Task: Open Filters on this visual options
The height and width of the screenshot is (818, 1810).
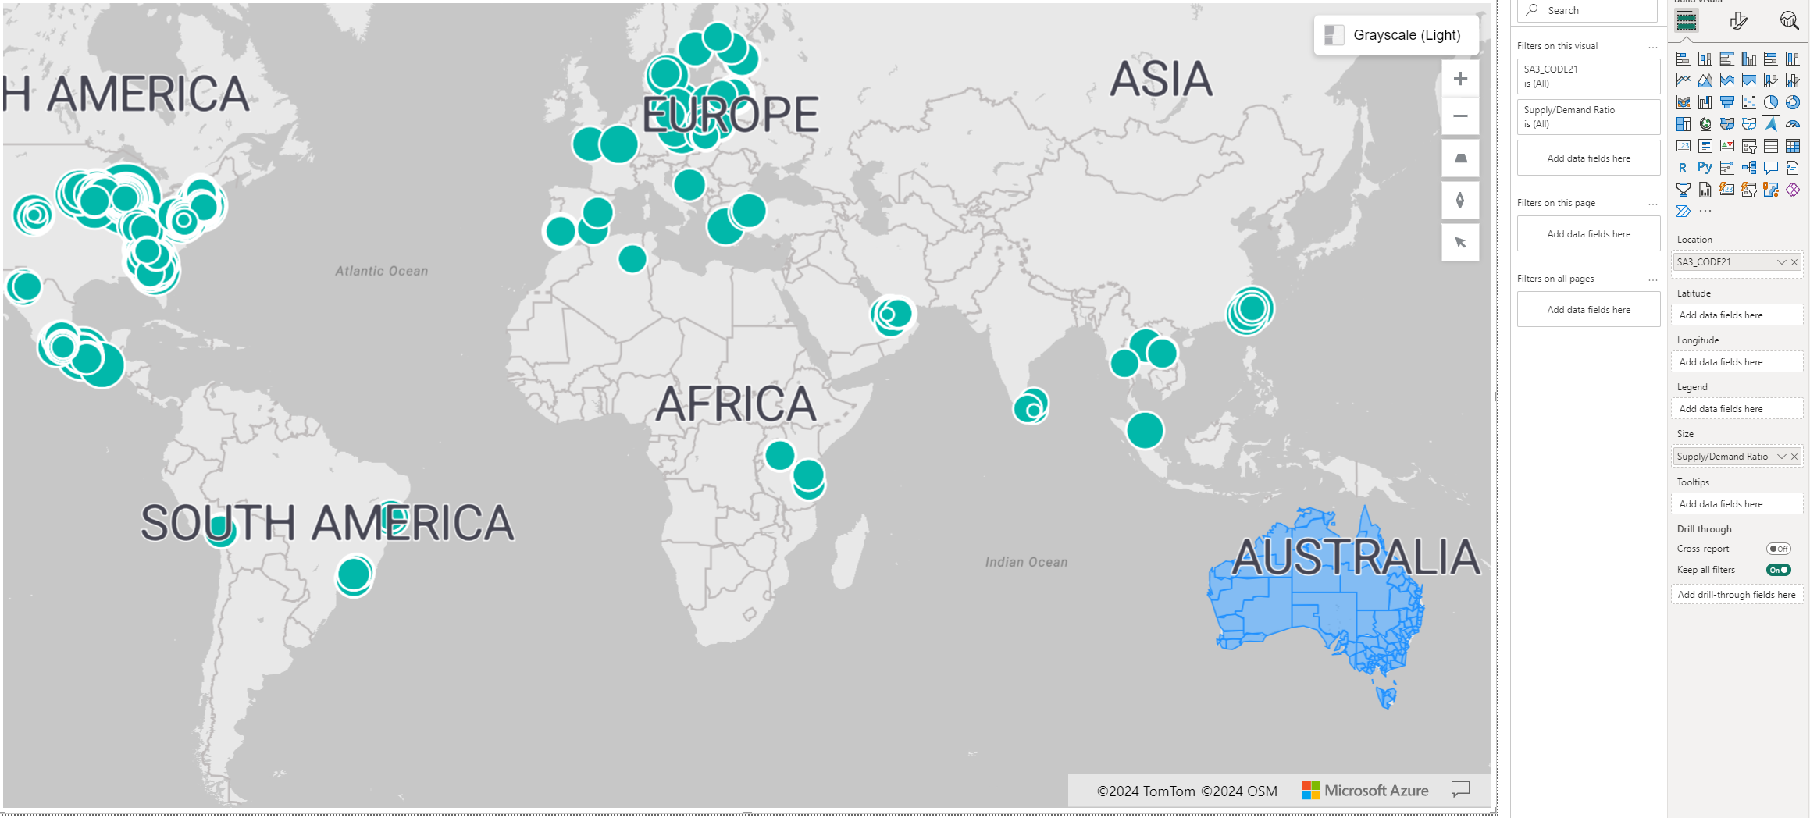Action: 1653,47
